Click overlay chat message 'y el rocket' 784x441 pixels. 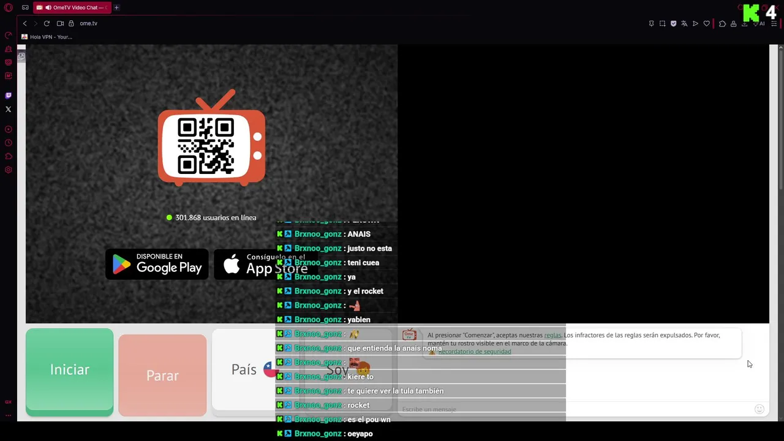[x=365, y=291]
